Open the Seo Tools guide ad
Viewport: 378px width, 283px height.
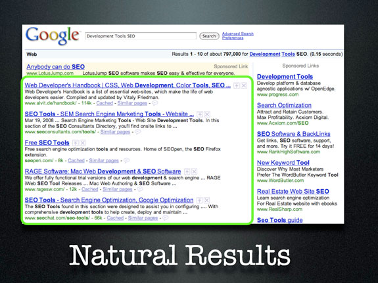tap(279, 220)
